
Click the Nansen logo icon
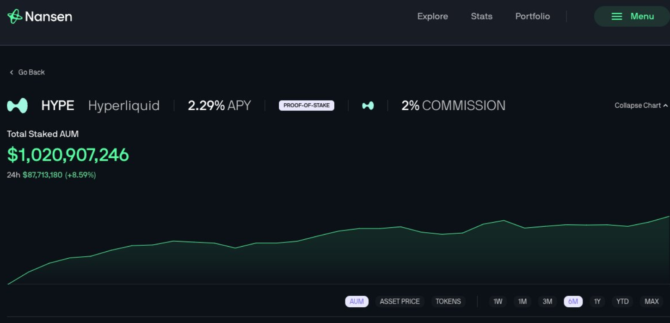point(15,17)
